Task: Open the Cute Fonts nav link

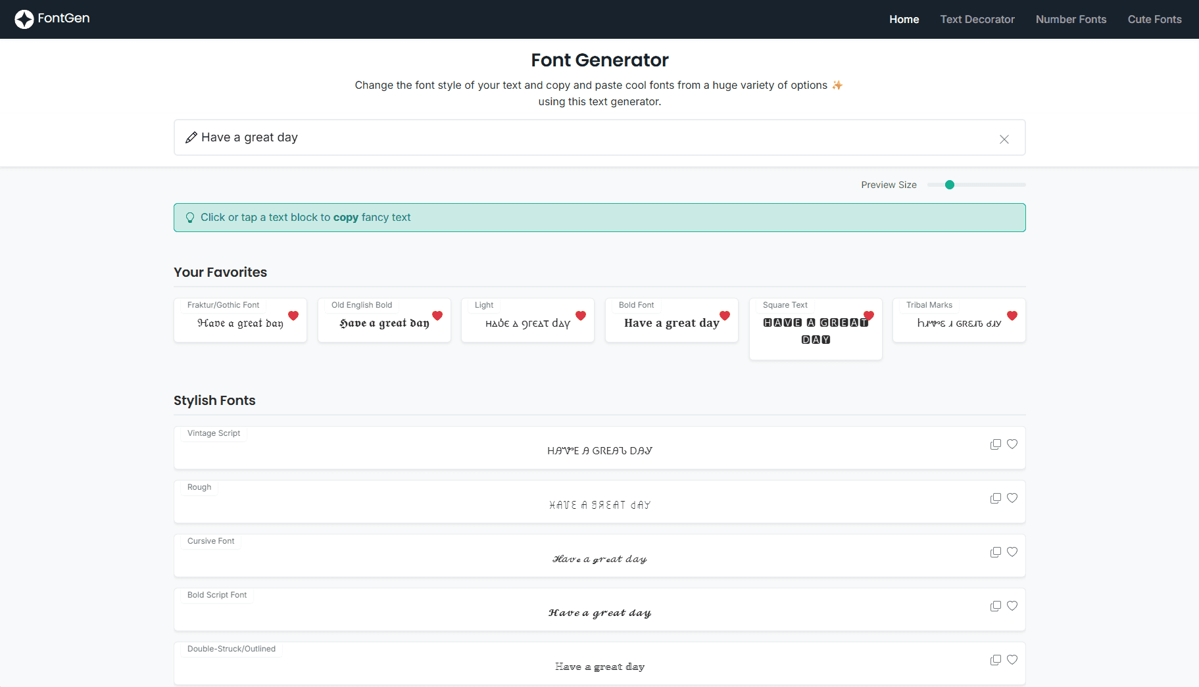Action: (x=1154, y=19)
